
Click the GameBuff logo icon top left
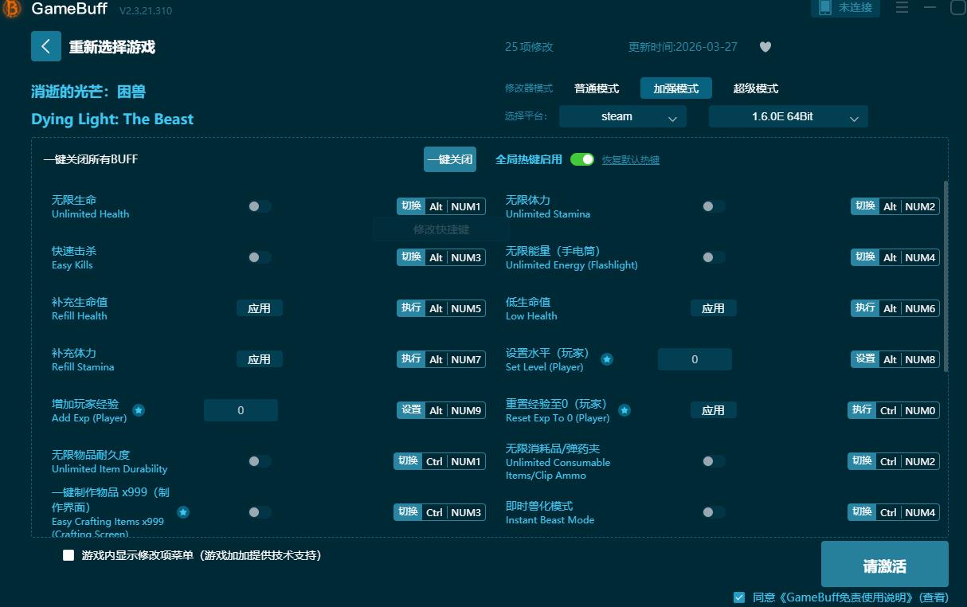point(10,9)
